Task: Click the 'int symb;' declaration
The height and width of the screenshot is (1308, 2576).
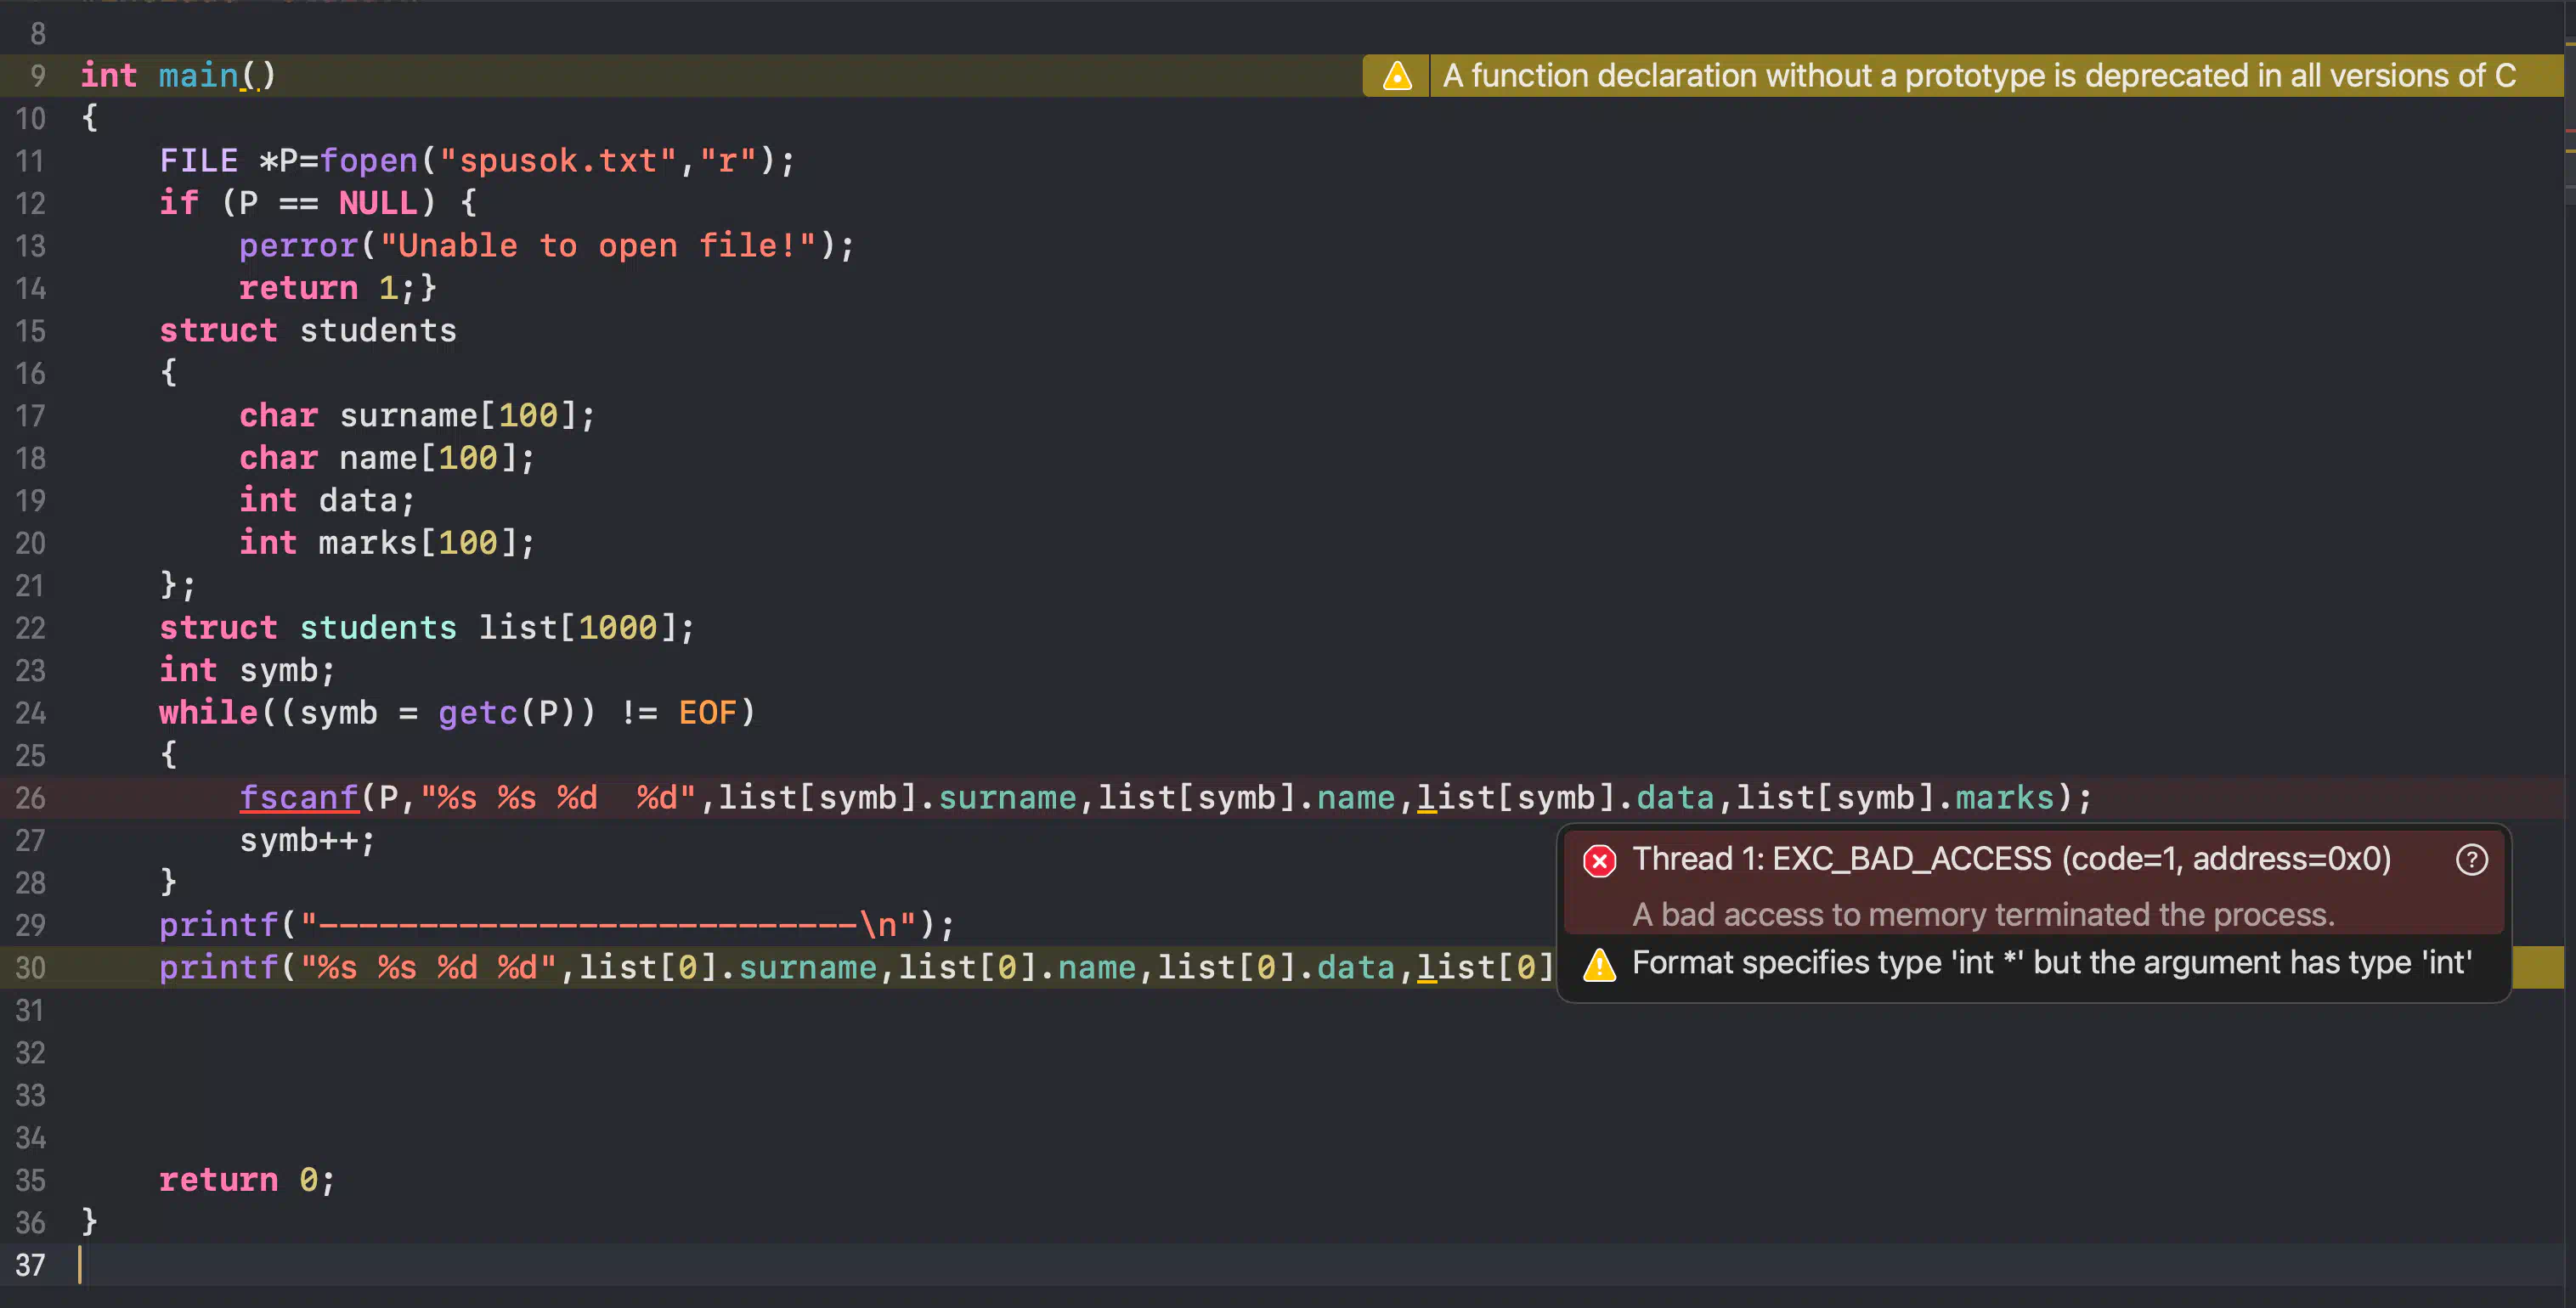Action: [248, 670]
